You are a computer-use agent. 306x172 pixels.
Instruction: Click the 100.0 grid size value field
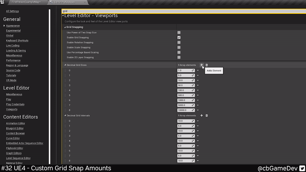[184, 90]
